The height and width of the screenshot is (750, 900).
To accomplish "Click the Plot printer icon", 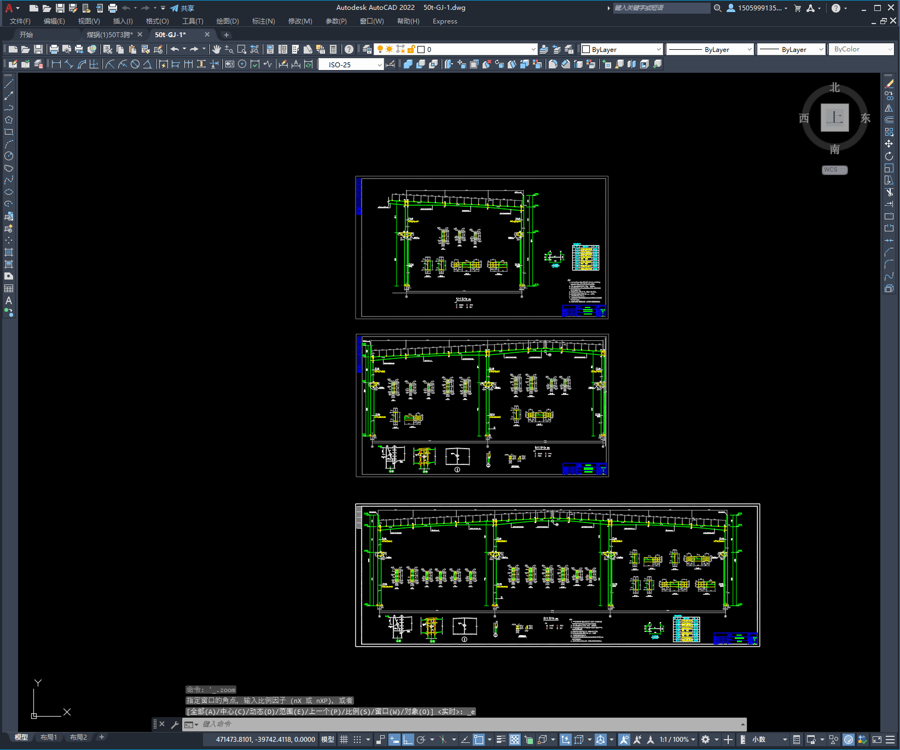I will coord(54,49).
